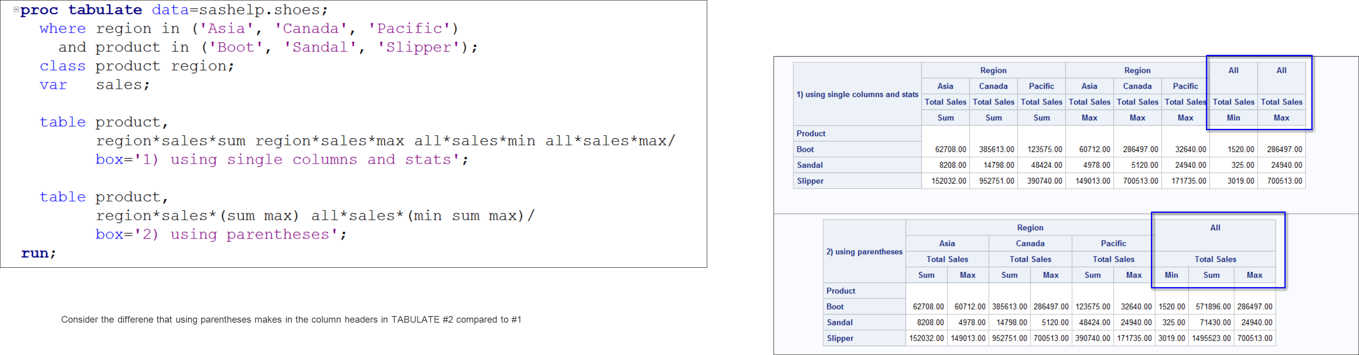Select the 71430.00 value cell
Image resolution: width=1359 pixels, height=355 pixels.
[1215, 323]
